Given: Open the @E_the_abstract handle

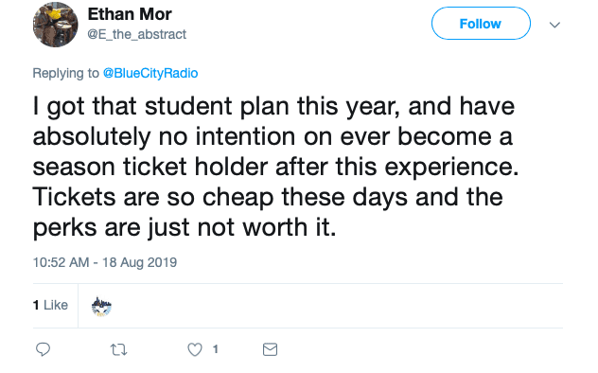Looking at the screenshot, I should pyautogui.click(x=137, y=34).
